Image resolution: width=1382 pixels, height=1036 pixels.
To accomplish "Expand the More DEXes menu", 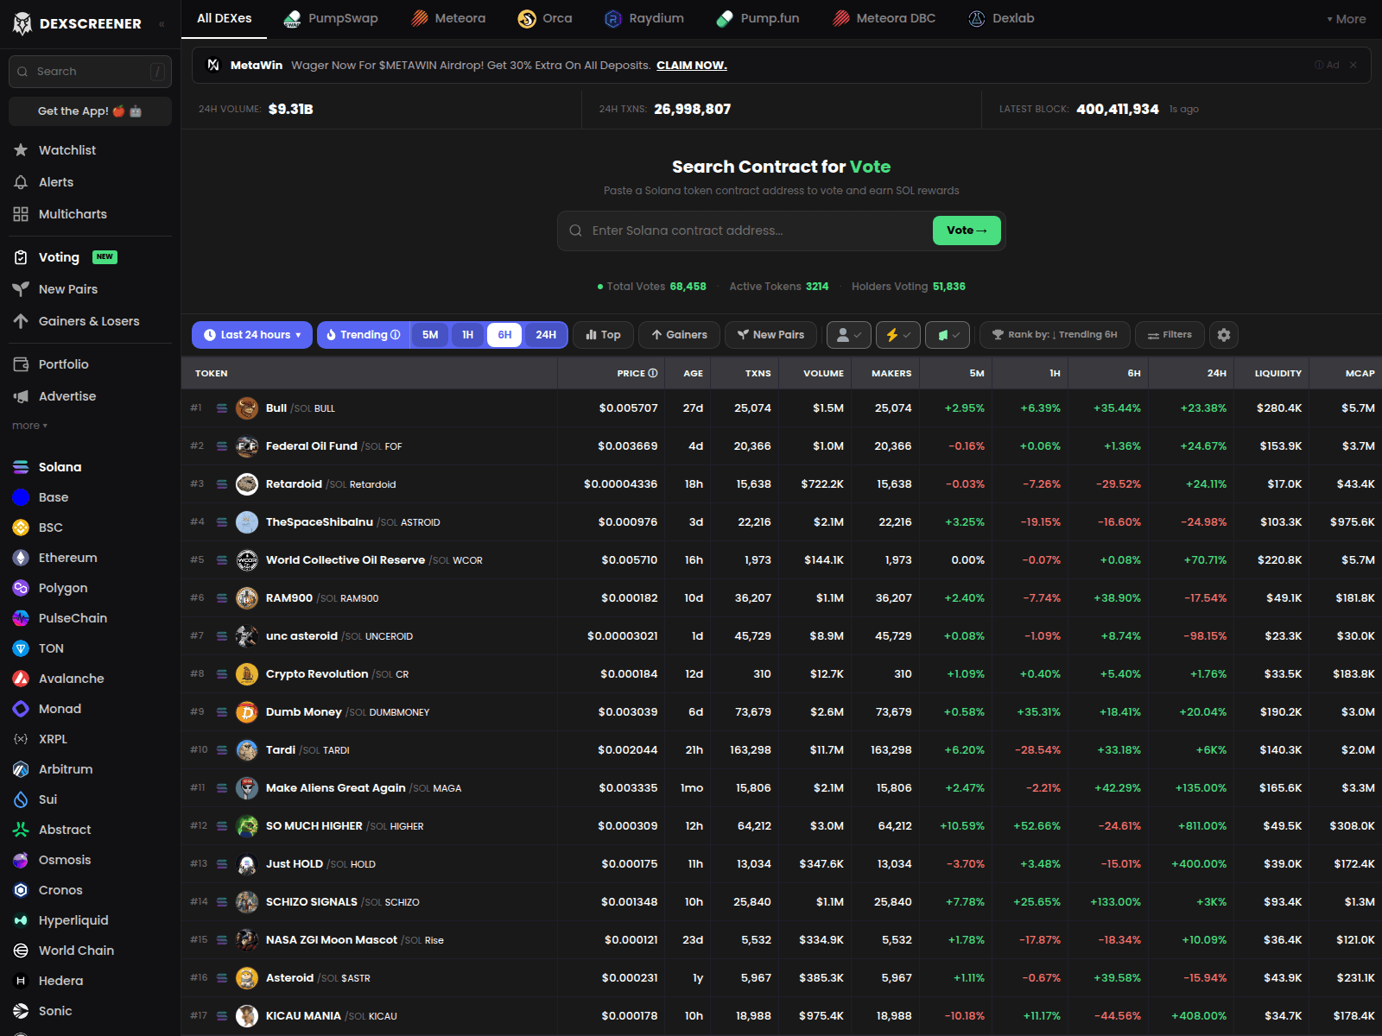I will [x=1346, y=19].
